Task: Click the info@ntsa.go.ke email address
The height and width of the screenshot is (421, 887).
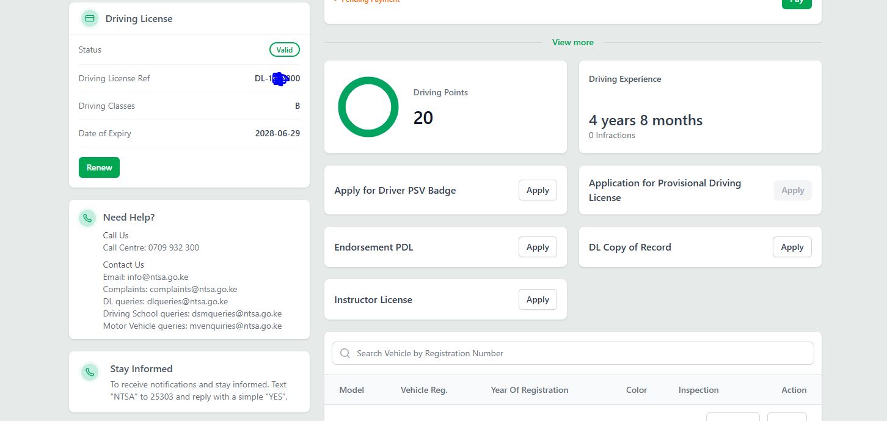Action: coord(158,277)
